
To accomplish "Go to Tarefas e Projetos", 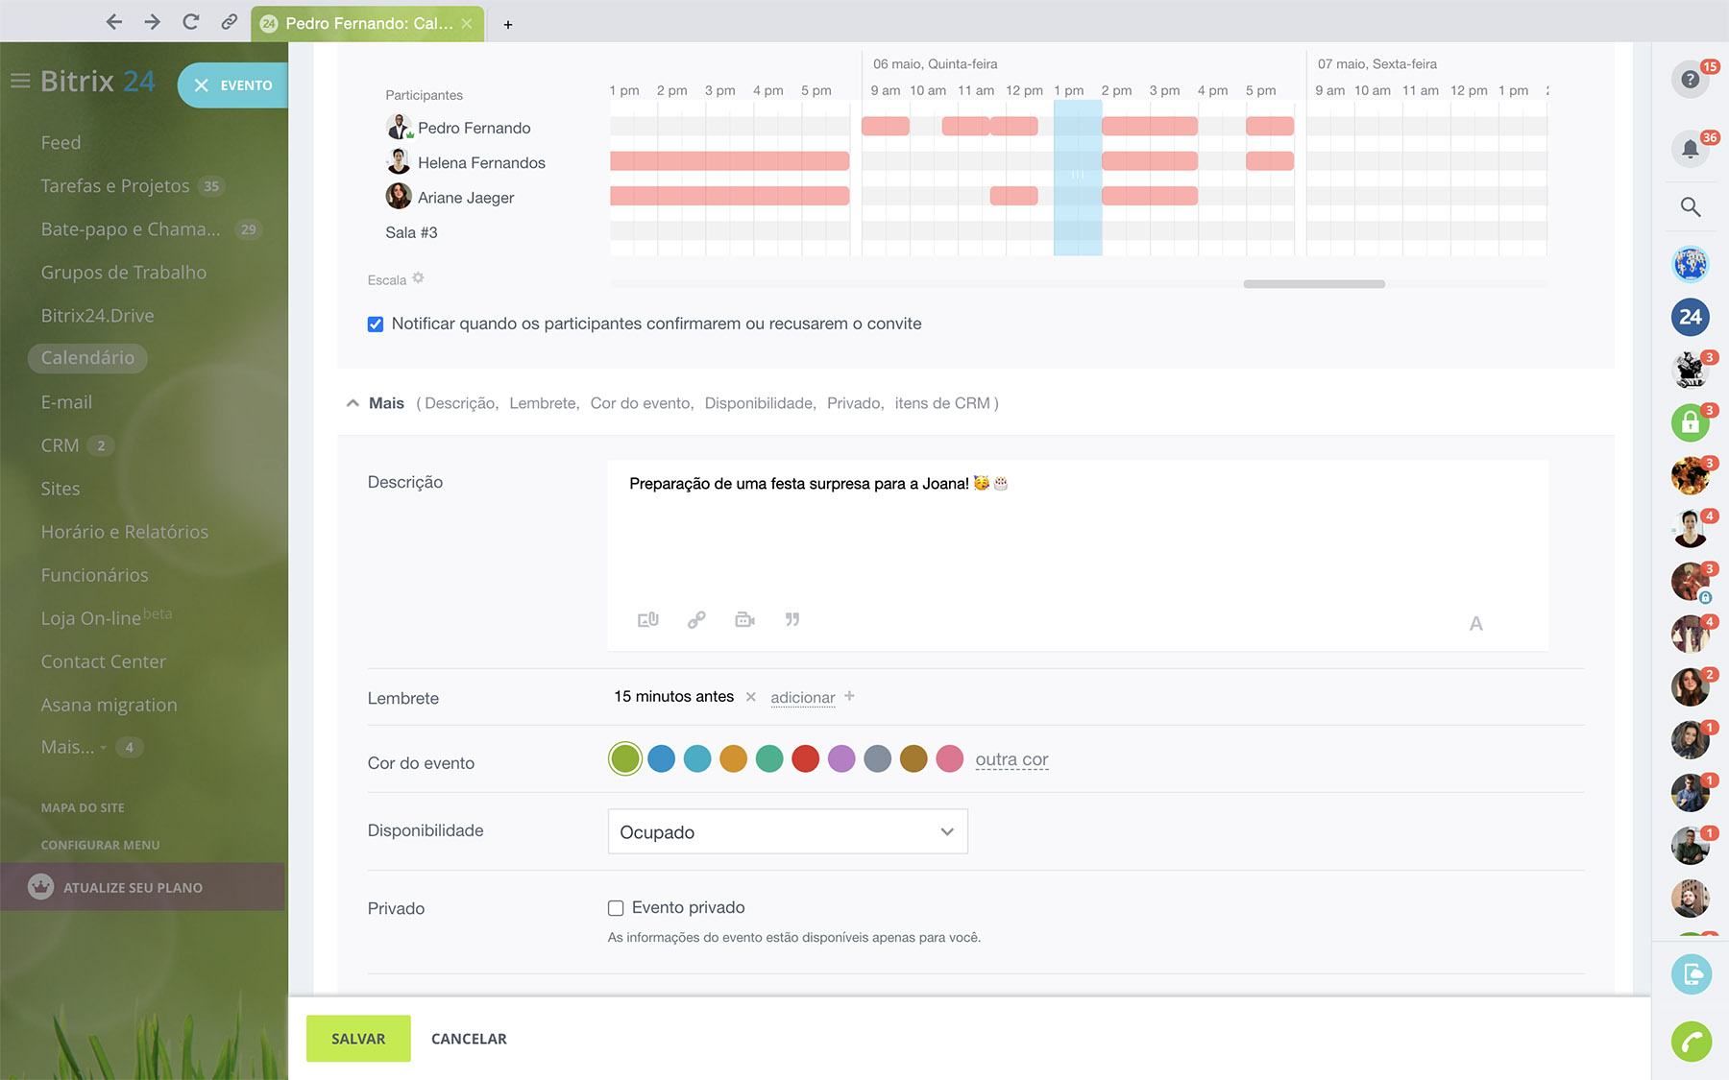I will point(114,186).
